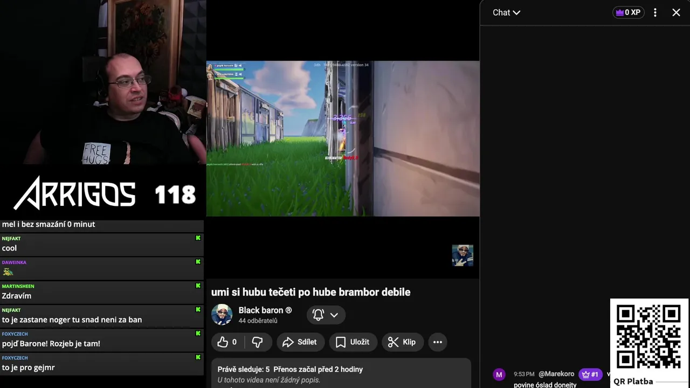Viewport: 690px width, 388px height.
Task: Click the M avatar of Marekoro in chat
Action: [499, 375]
